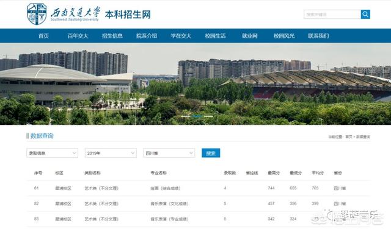Click the 最低分 column header
This screenshot has width=391, height=232.
pos(296,173)
